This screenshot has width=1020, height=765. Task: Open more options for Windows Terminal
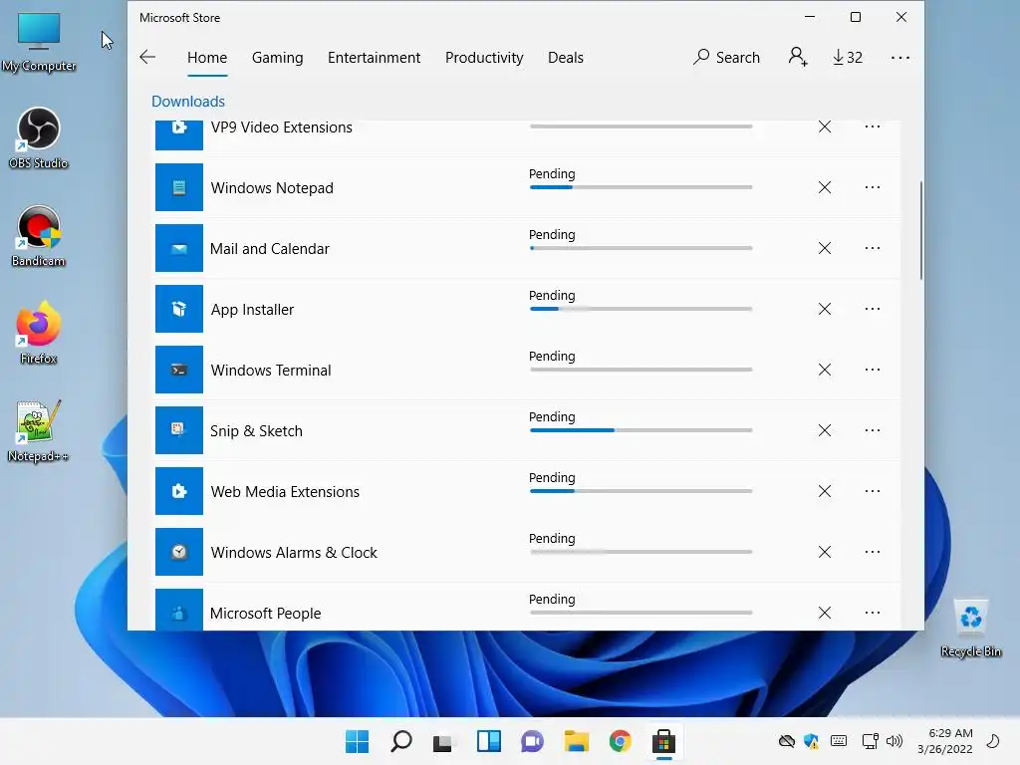873,370
